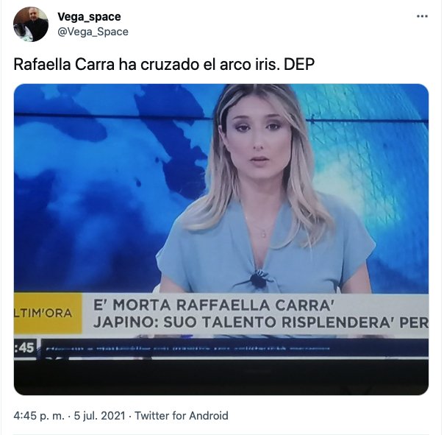Click the 4:45 p. m. timestamp
Viewport: 444px width, 435px height.
coord(39,416)
